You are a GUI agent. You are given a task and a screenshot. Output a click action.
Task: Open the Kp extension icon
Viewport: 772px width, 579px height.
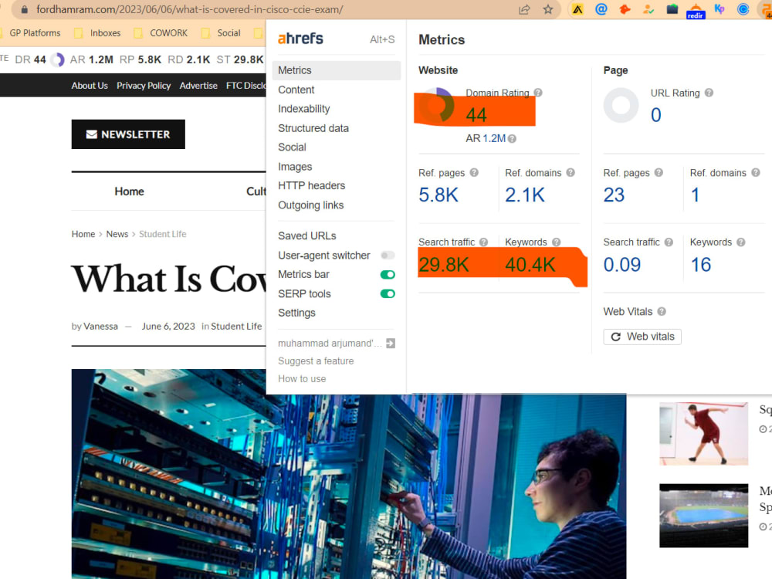[720, 8]
